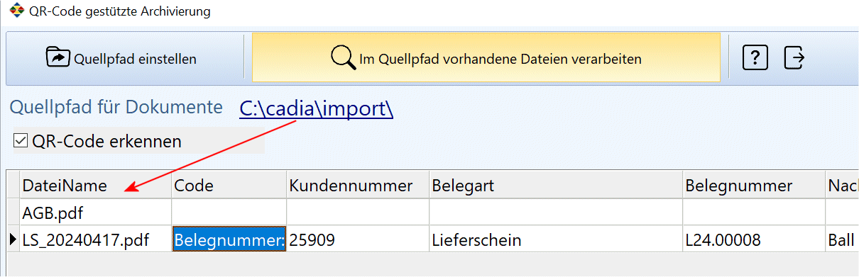Viewport: 859px width, 277px height.
Task: Click the Belegart column header
Action: [x=556, y=186]
